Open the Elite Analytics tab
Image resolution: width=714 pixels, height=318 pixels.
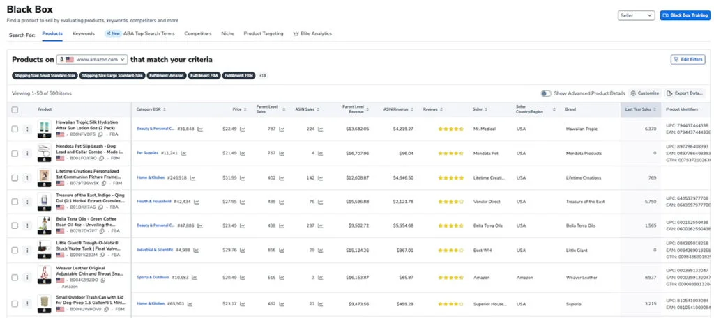312,33
